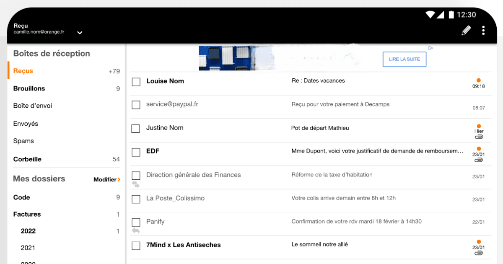Viewport: 503px width, 264px height.
Task: Open the Pot de départ Mathieu email
Action: click(320, 128)
